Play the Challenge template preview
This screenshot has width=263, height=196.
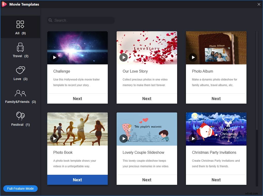(x=54, y=57)
